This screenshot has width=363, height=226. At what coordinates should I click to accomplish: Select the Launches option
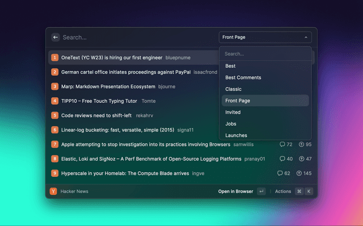pyautogui.click(x=236, y=135)
